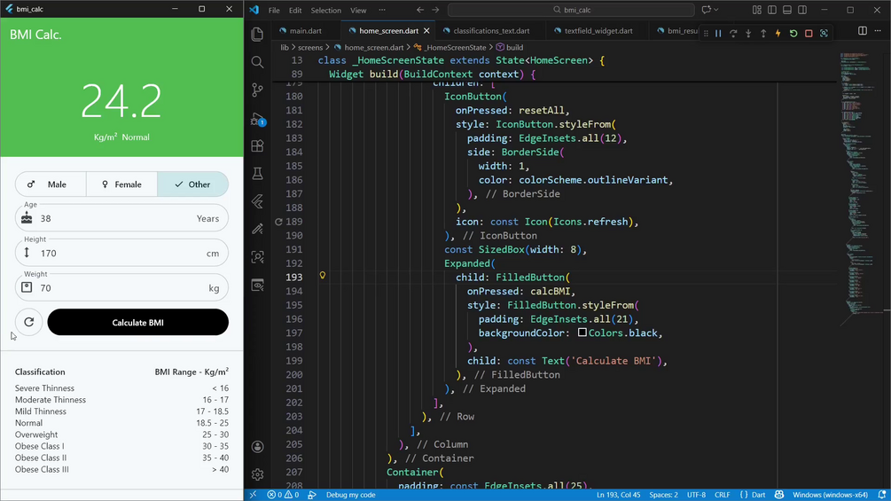The height and width of the screenshot is (501, 891).
Task: Open the Accounts icon in the activity bar
Action: click(257, 447)
